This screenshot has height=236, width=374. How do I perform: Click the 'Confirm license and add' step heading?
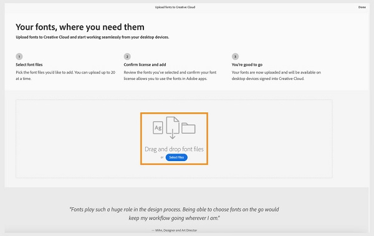coord(145,64)
